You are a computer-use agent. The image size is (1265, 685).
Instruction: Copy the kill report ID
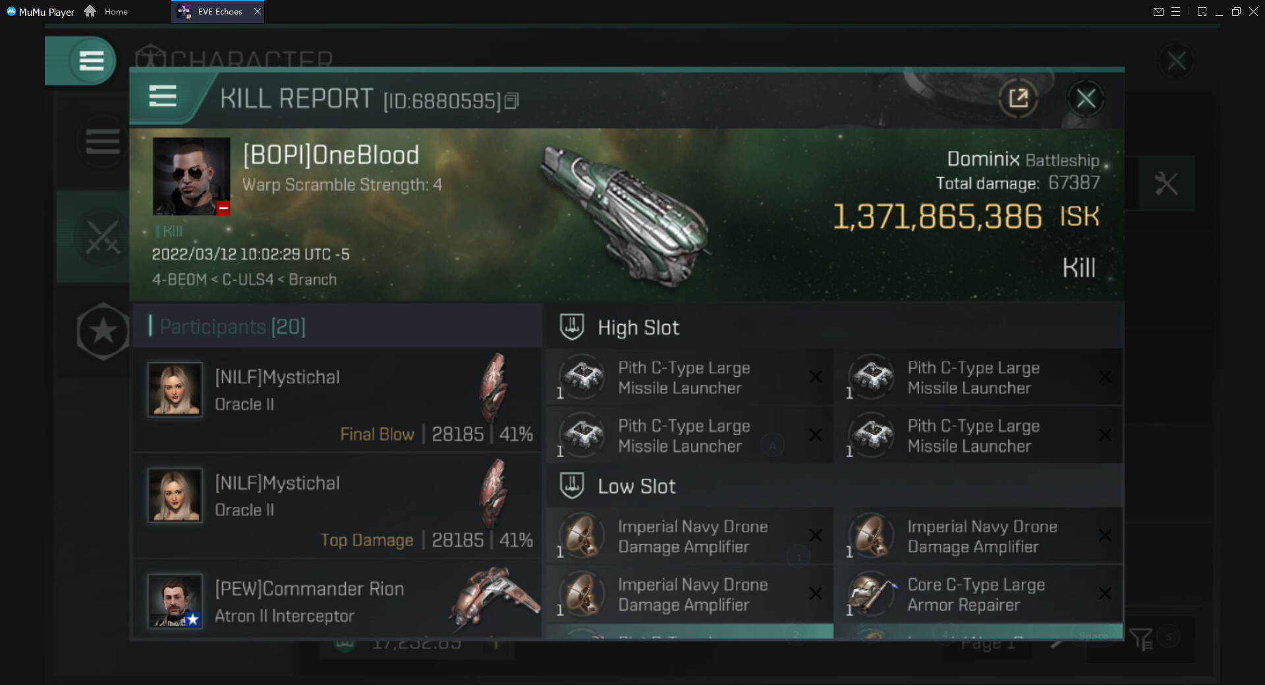pos(511,101)
